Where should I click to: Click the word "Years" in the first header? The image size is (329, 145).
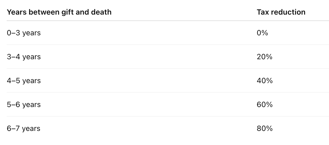pyautogui.click(x=15, y=12)
